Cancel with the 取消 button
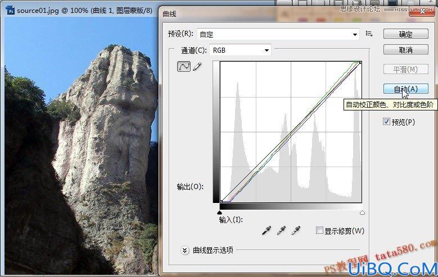Screen dimensions: 438x277 [x=405, y=50]
